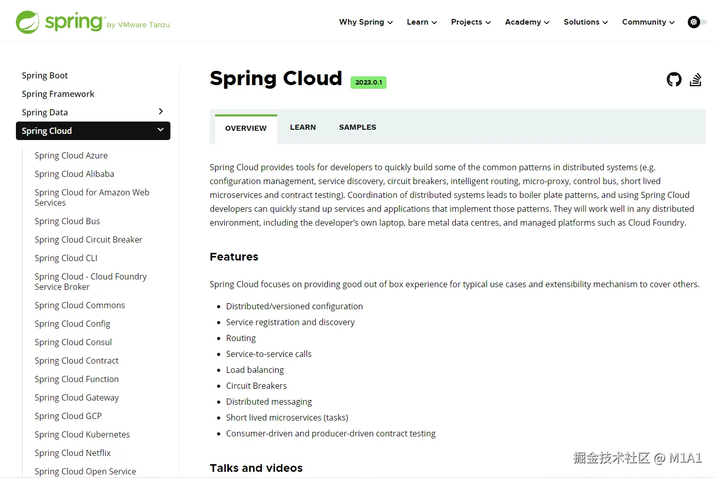
Task: Click the Distributed messaging bullet
Action: (269, 402)
